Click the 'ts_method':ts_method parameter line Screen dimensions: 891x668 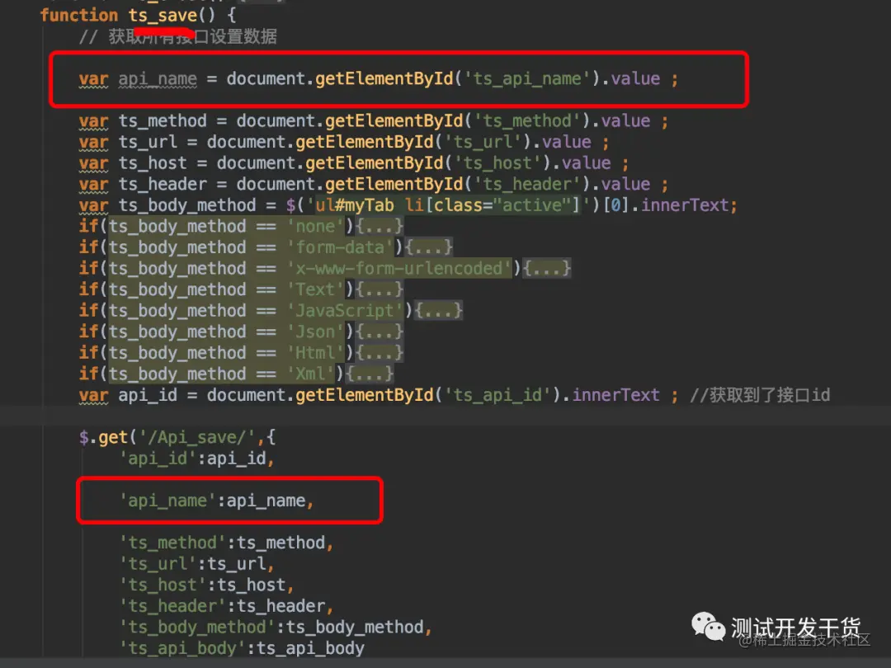(x=226, y=543)
